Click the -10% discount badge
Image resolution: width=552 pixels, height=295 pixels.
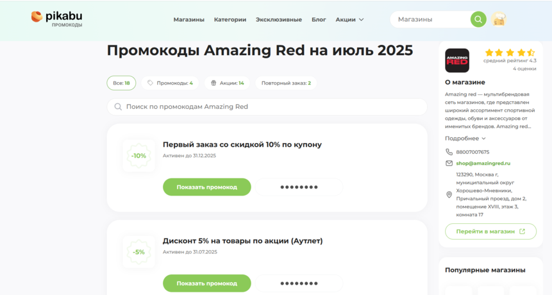[138, 156]
